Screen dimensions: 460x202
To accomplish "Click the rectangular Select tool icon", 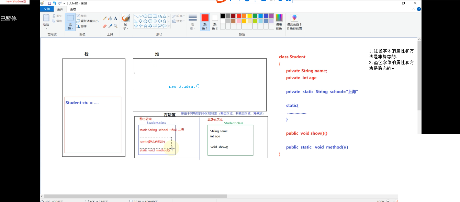I will (70, 18).
